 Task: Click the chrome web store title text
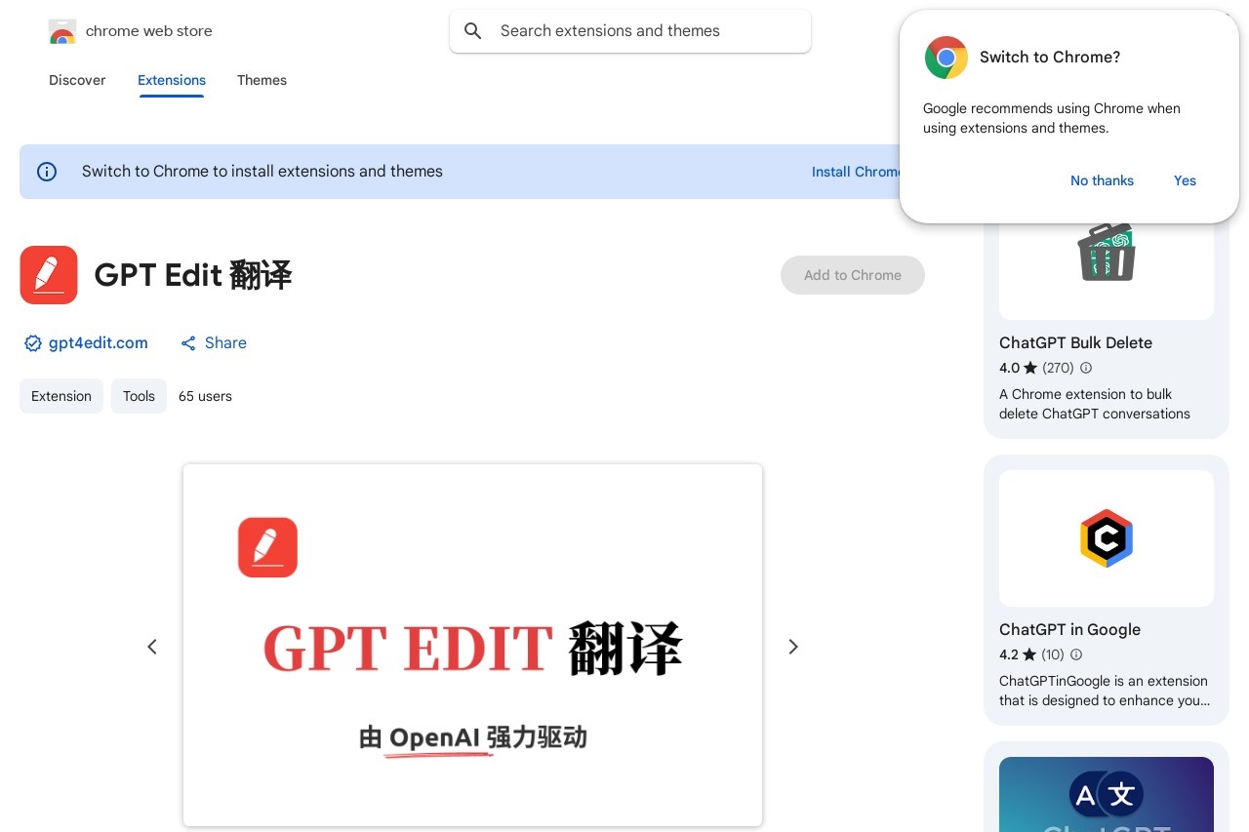(x=148, y=31)
